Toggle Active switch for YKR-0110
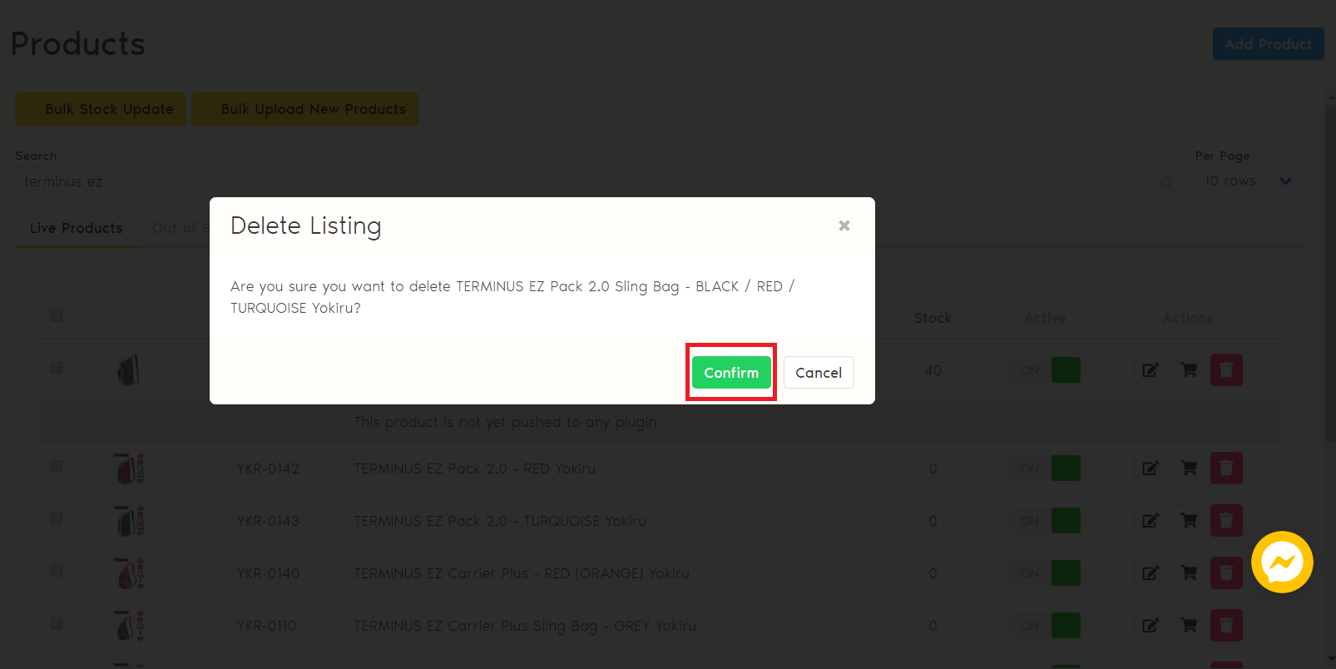 point(1045,626)
